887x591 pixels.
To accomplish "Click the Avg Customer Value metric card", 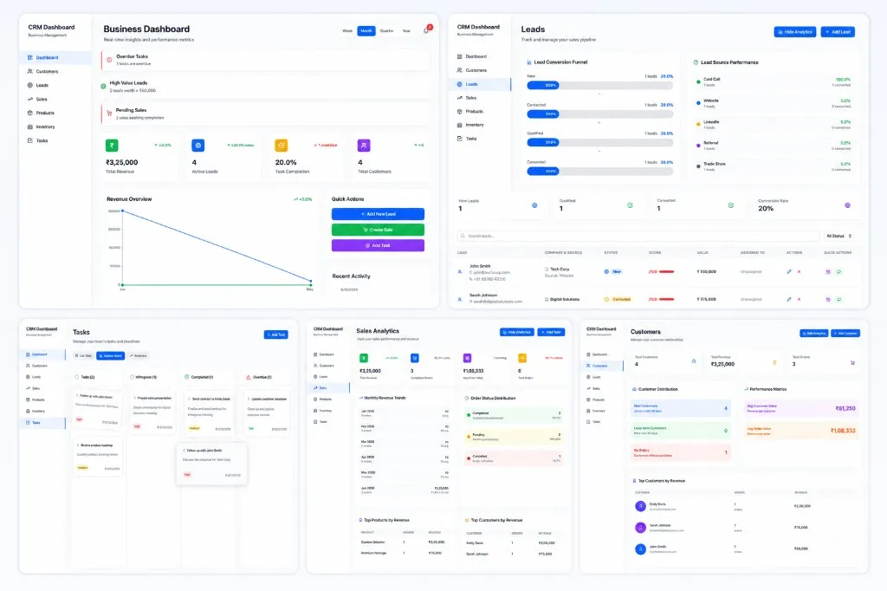I will click(801, 408).
